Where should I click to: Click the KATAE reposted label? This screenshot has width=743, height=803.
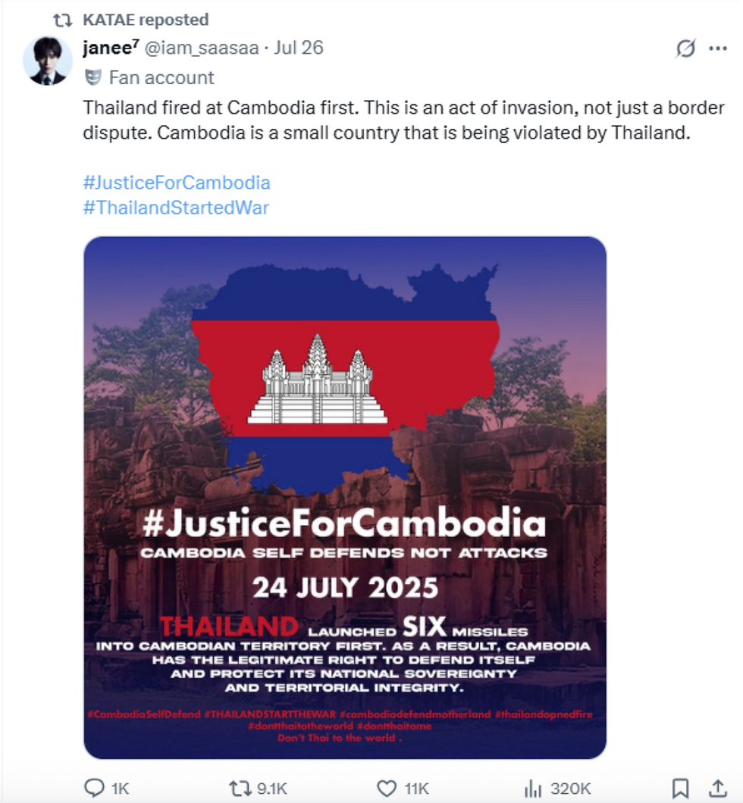pos(146,20)
